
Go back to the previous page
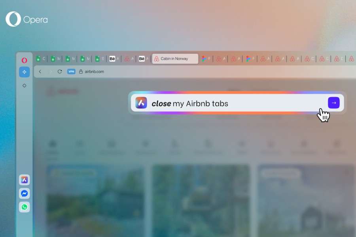[40, 71]
